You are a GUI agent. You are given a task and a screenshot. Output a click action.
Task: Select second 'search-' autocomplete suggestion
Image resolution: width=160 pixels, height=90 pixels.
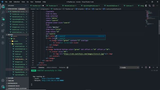(x=80, y=38)
